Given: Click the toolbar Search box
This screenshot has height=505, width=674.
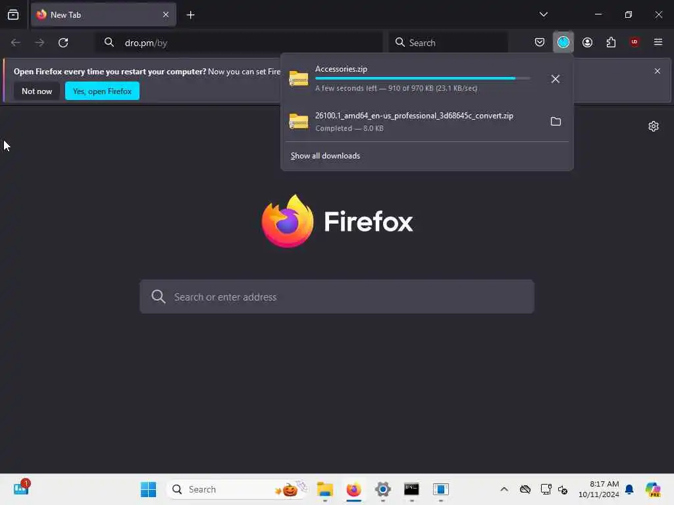Looking at the screenshot, I should click(x=448, y=43).
